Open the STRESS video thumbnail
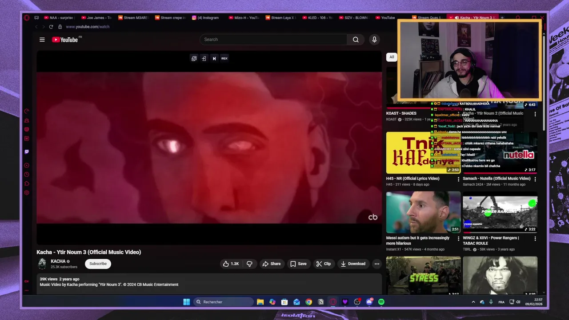 point(423,276)
